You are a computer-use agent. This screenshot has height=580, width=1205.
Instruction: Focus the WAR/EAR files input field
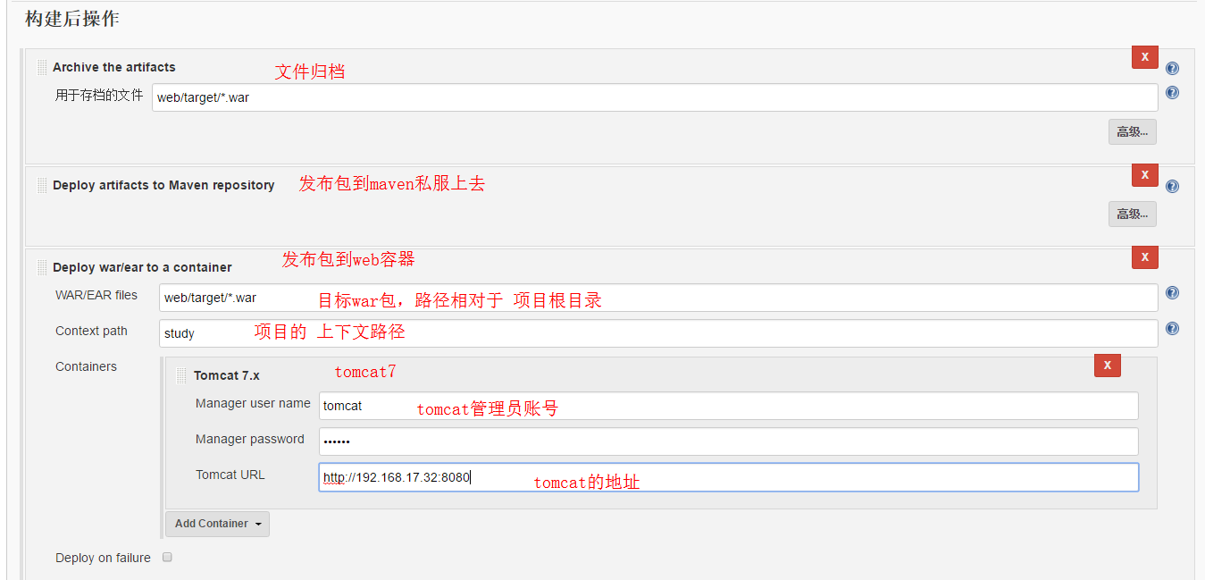[x=658, y=298]
